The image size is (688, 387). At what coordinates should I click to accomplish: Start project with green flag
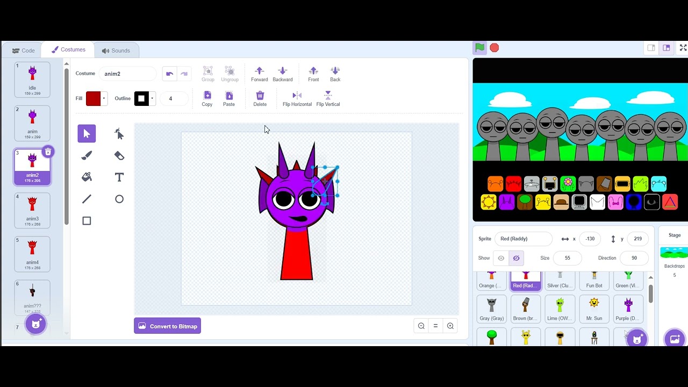(x=479, y=48)
